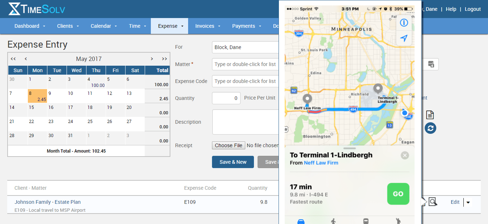Tap the location arrow icon on map
This screenshot has width=488, height=224.
(x=404, y=38)
